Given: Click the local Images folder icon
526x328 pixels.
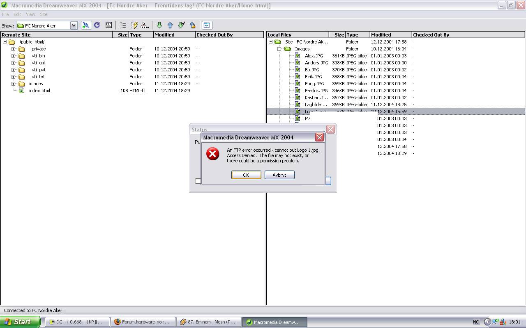Looking at the screenshot, I should tap(288, 49).
